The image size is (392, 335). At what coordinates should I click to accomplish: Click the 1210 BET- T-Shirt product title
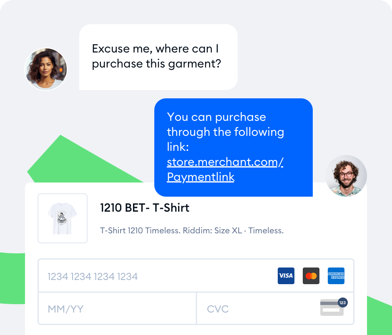click(x=145, y=207)
